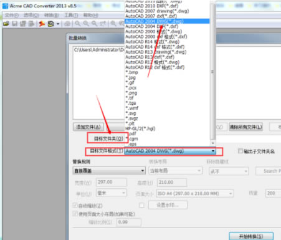Open the 替换规则 dropdown showing 直接覆盖
The height and width of the screenshot is (240, 281).
109,171
